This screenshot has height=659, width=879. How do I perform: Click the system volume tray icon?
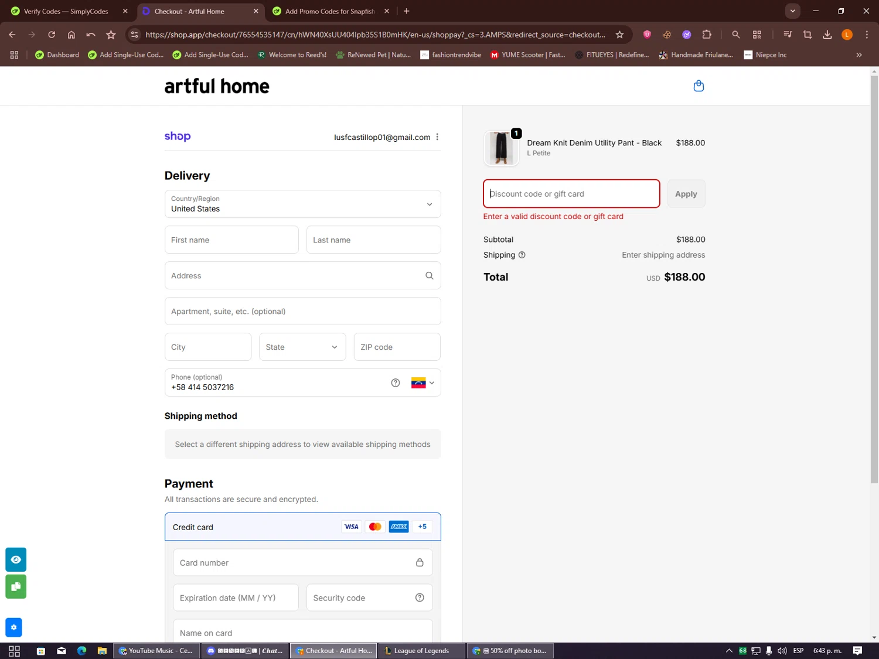[782, 651]
